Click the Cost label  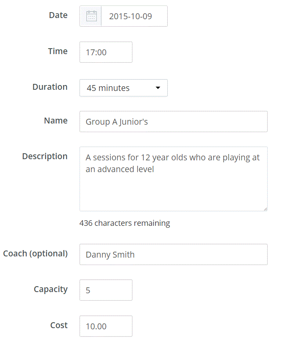pyautogui.click(x=59, y=325)
